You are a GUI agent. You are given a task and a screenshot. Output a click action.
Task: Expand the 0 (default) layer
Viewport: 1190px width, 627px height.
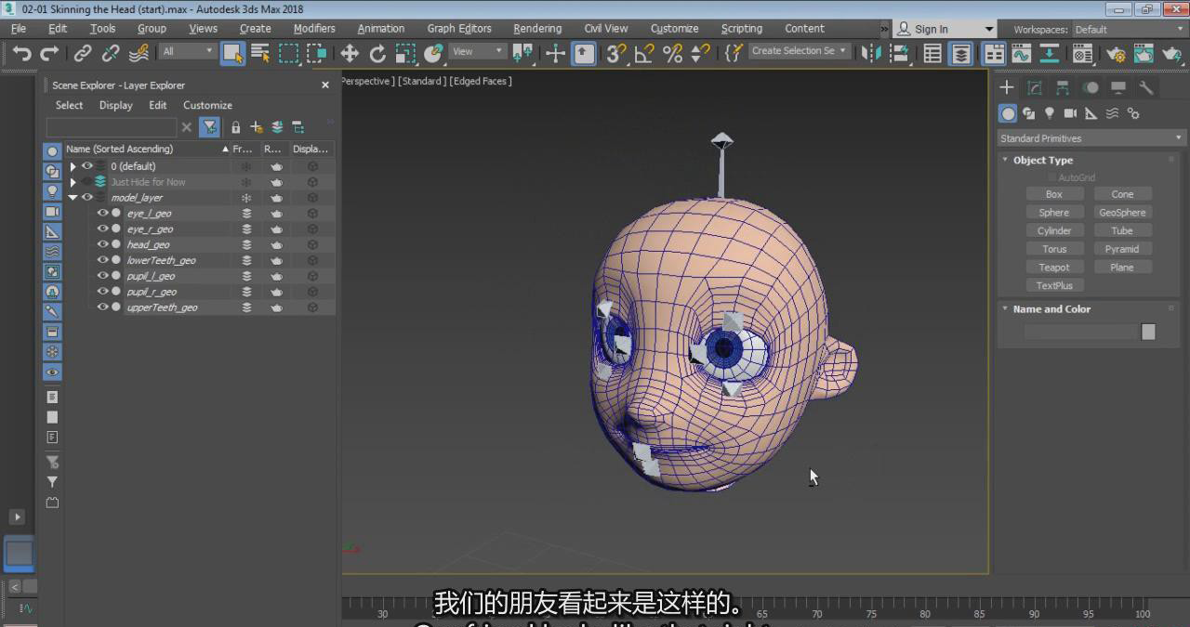[73, 166]
